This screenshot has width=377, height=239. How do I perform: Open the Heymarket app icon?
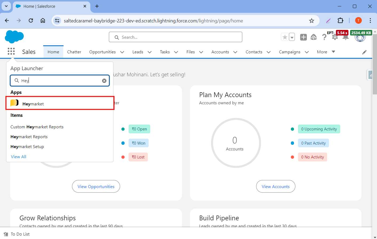click(14, 103)
